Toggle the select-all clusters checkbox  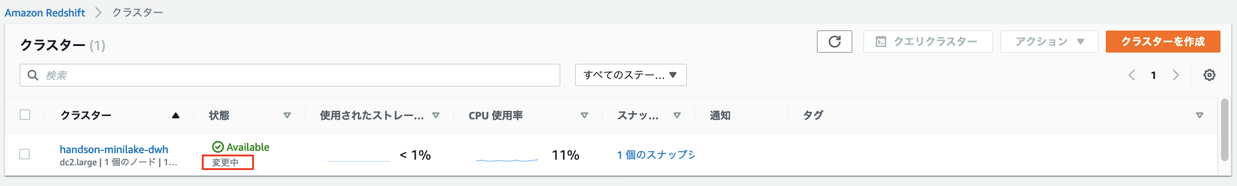(25, 115)
